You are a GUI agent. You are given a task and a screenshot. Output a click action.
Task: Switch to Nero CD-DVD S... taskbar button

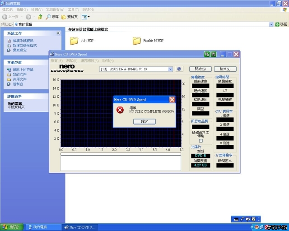[79, 227]
